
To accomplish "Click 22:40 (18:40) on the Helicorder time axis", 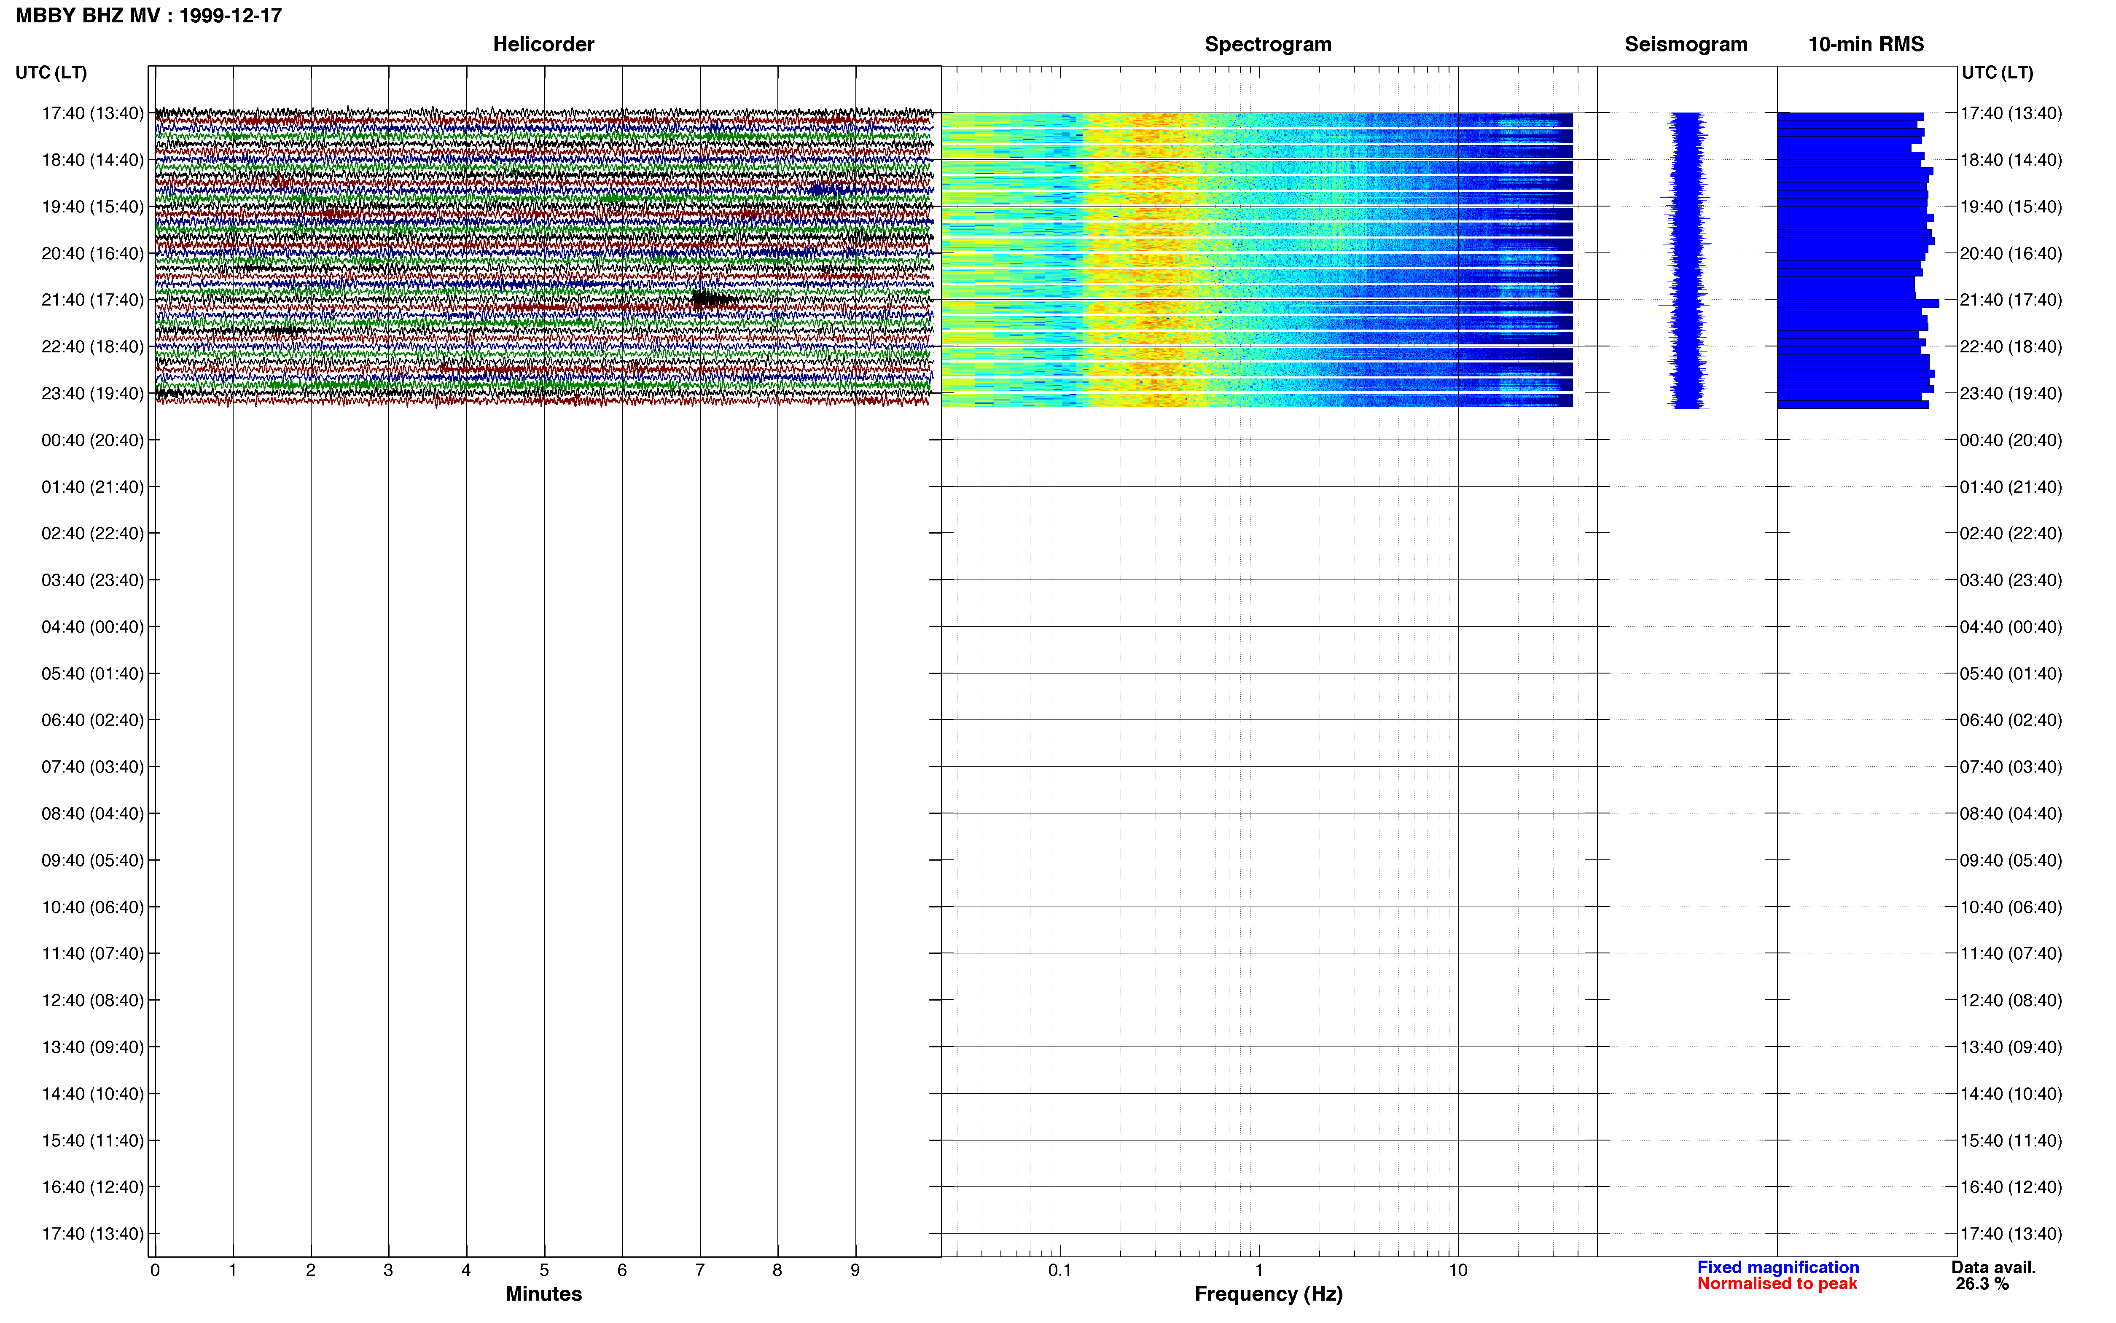I will coord(92,346).
